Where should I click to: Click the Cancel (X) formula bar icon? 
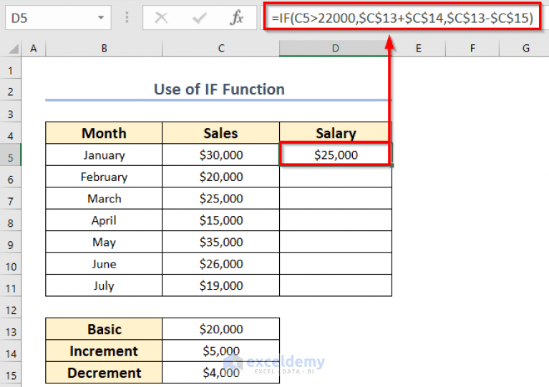coord(161,17)
